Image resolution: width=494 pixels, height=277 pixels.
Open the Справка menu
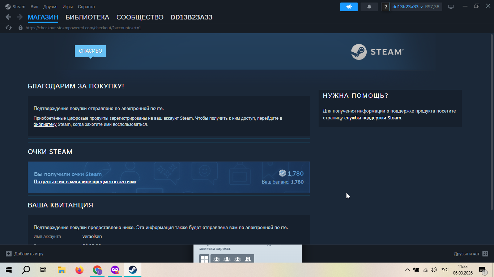(86, 7)
